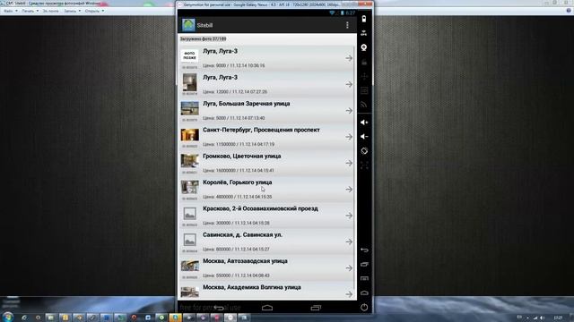Open arrow for Королёв, Горького улица
The width and height of the screenshot is (574, 322).
349,190
